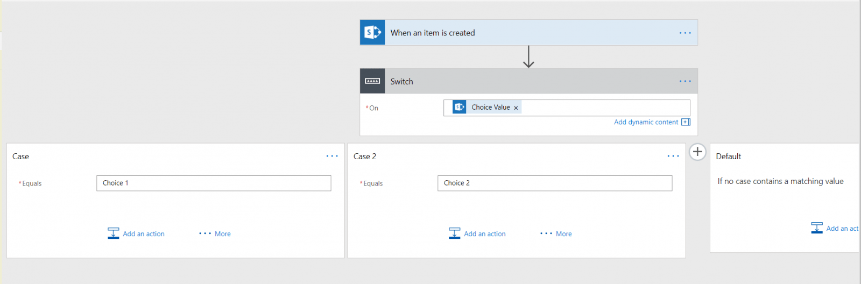Image resolution: width=861 pixels, height=284 pixels.
Task: Open Case 2 ellipsis options menu
Action: tap(673, 156)
